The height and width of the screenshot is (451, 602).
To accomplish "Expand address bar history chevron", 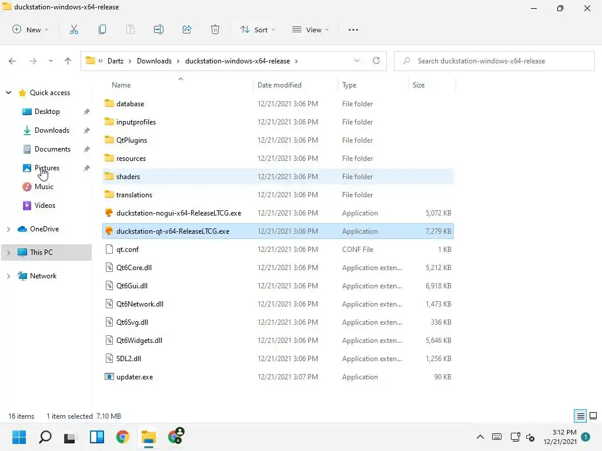I will click(357, 60).
